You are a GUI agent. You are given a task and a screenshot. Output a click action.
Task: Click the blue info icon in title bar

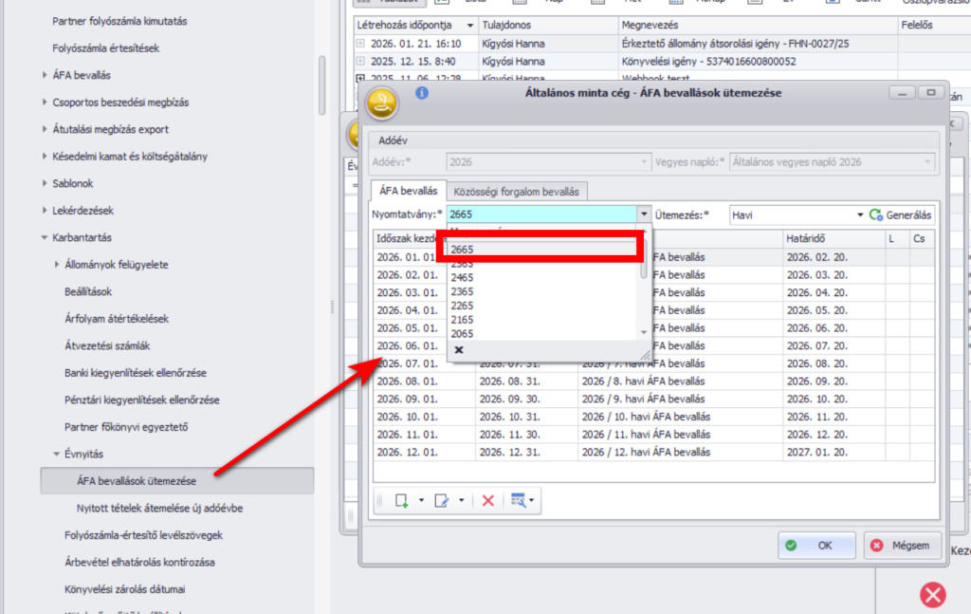click(422, 93)
